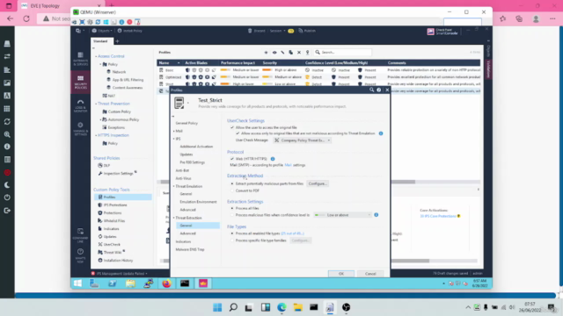Open the What's New panel
Image resolution: width=563 pixels, height=316 pixels.
click(80, 255)
